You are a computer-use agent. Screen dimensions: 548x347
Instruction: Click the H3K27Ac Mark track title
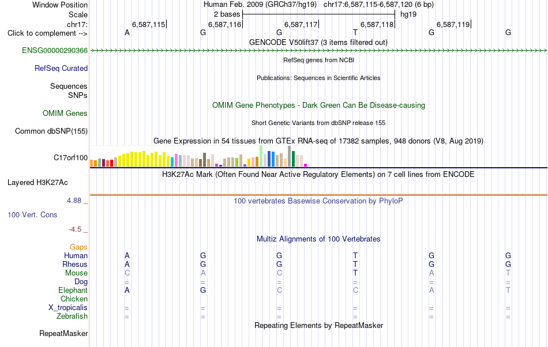coord(318,175)
